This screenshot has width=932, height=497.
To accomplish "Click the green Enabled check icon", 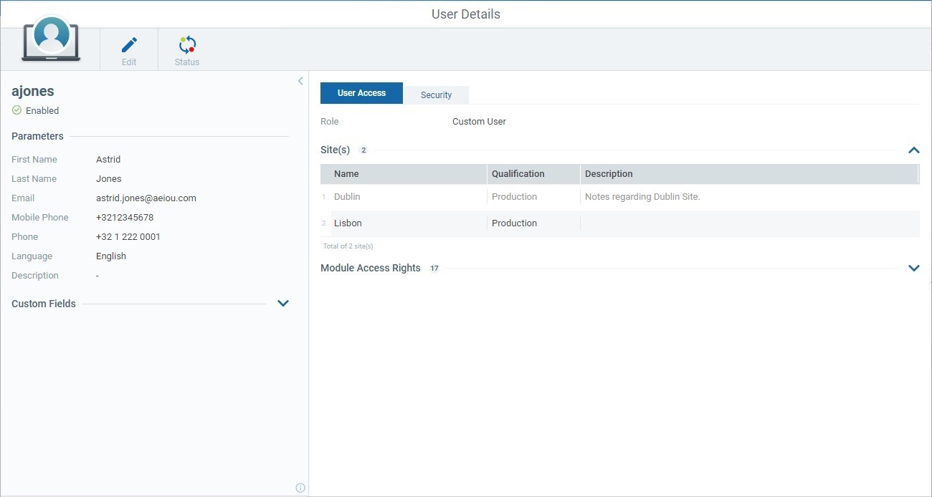I will [x=17, y=110].
